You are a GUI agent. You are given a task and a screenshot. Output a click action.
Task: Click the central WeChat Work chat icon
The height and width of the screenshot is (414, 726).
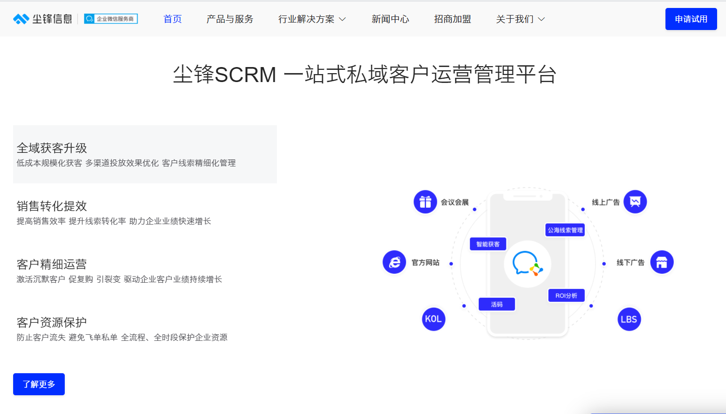click(x=527, y=264)
